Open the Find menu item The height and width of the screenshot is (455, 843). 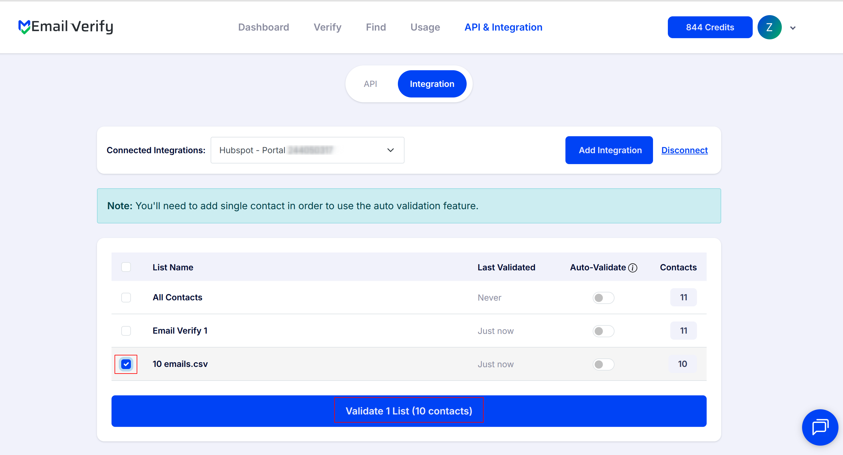(x=376, y=27)
